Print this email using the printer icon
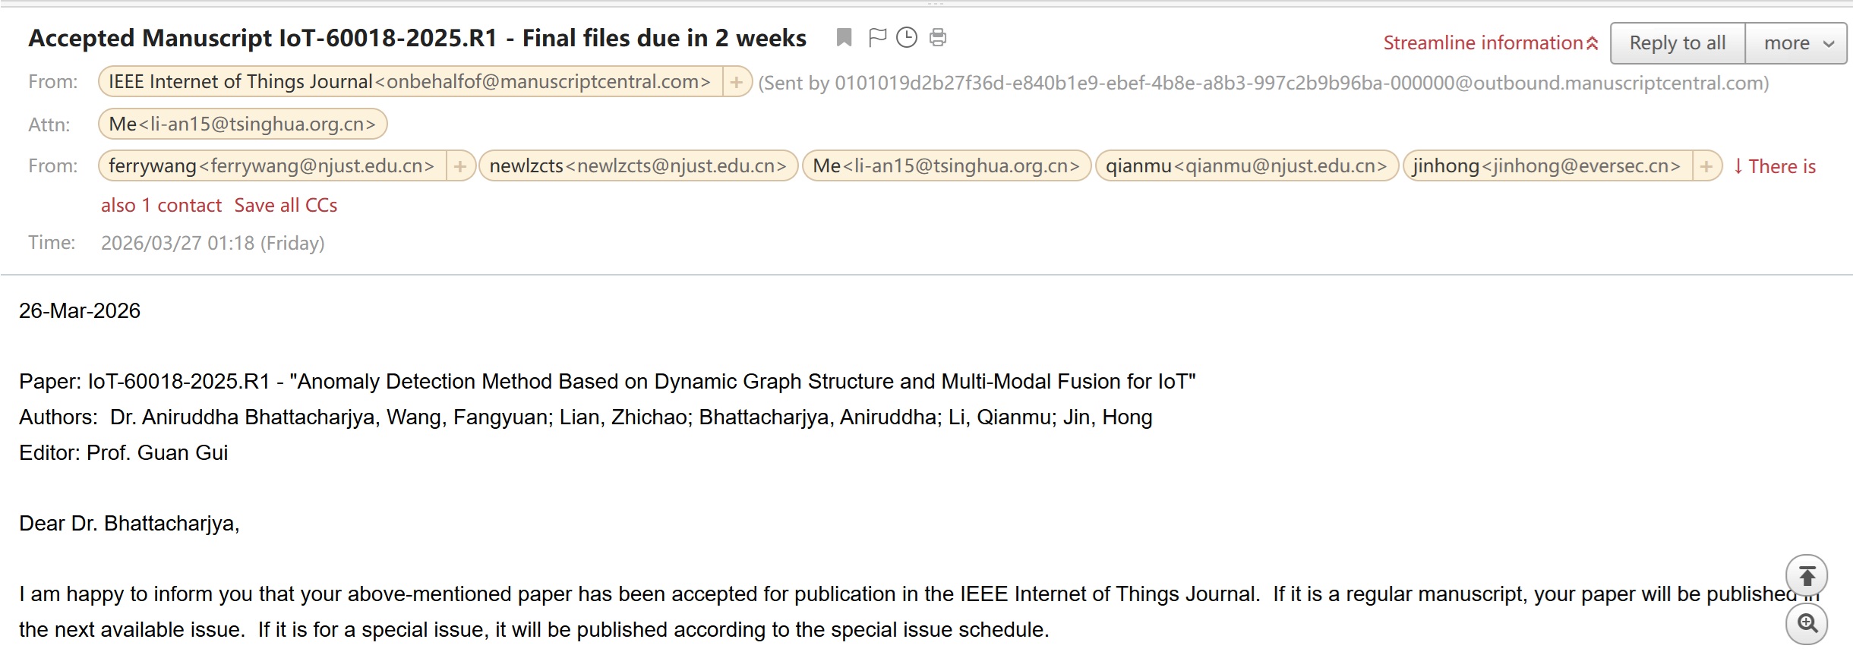1853x655 pixels. (x=938, y=37)
